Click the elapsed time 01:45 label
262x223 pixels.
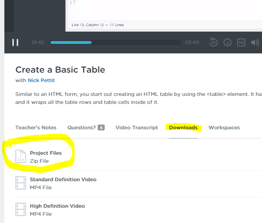(x=38, y=42)
